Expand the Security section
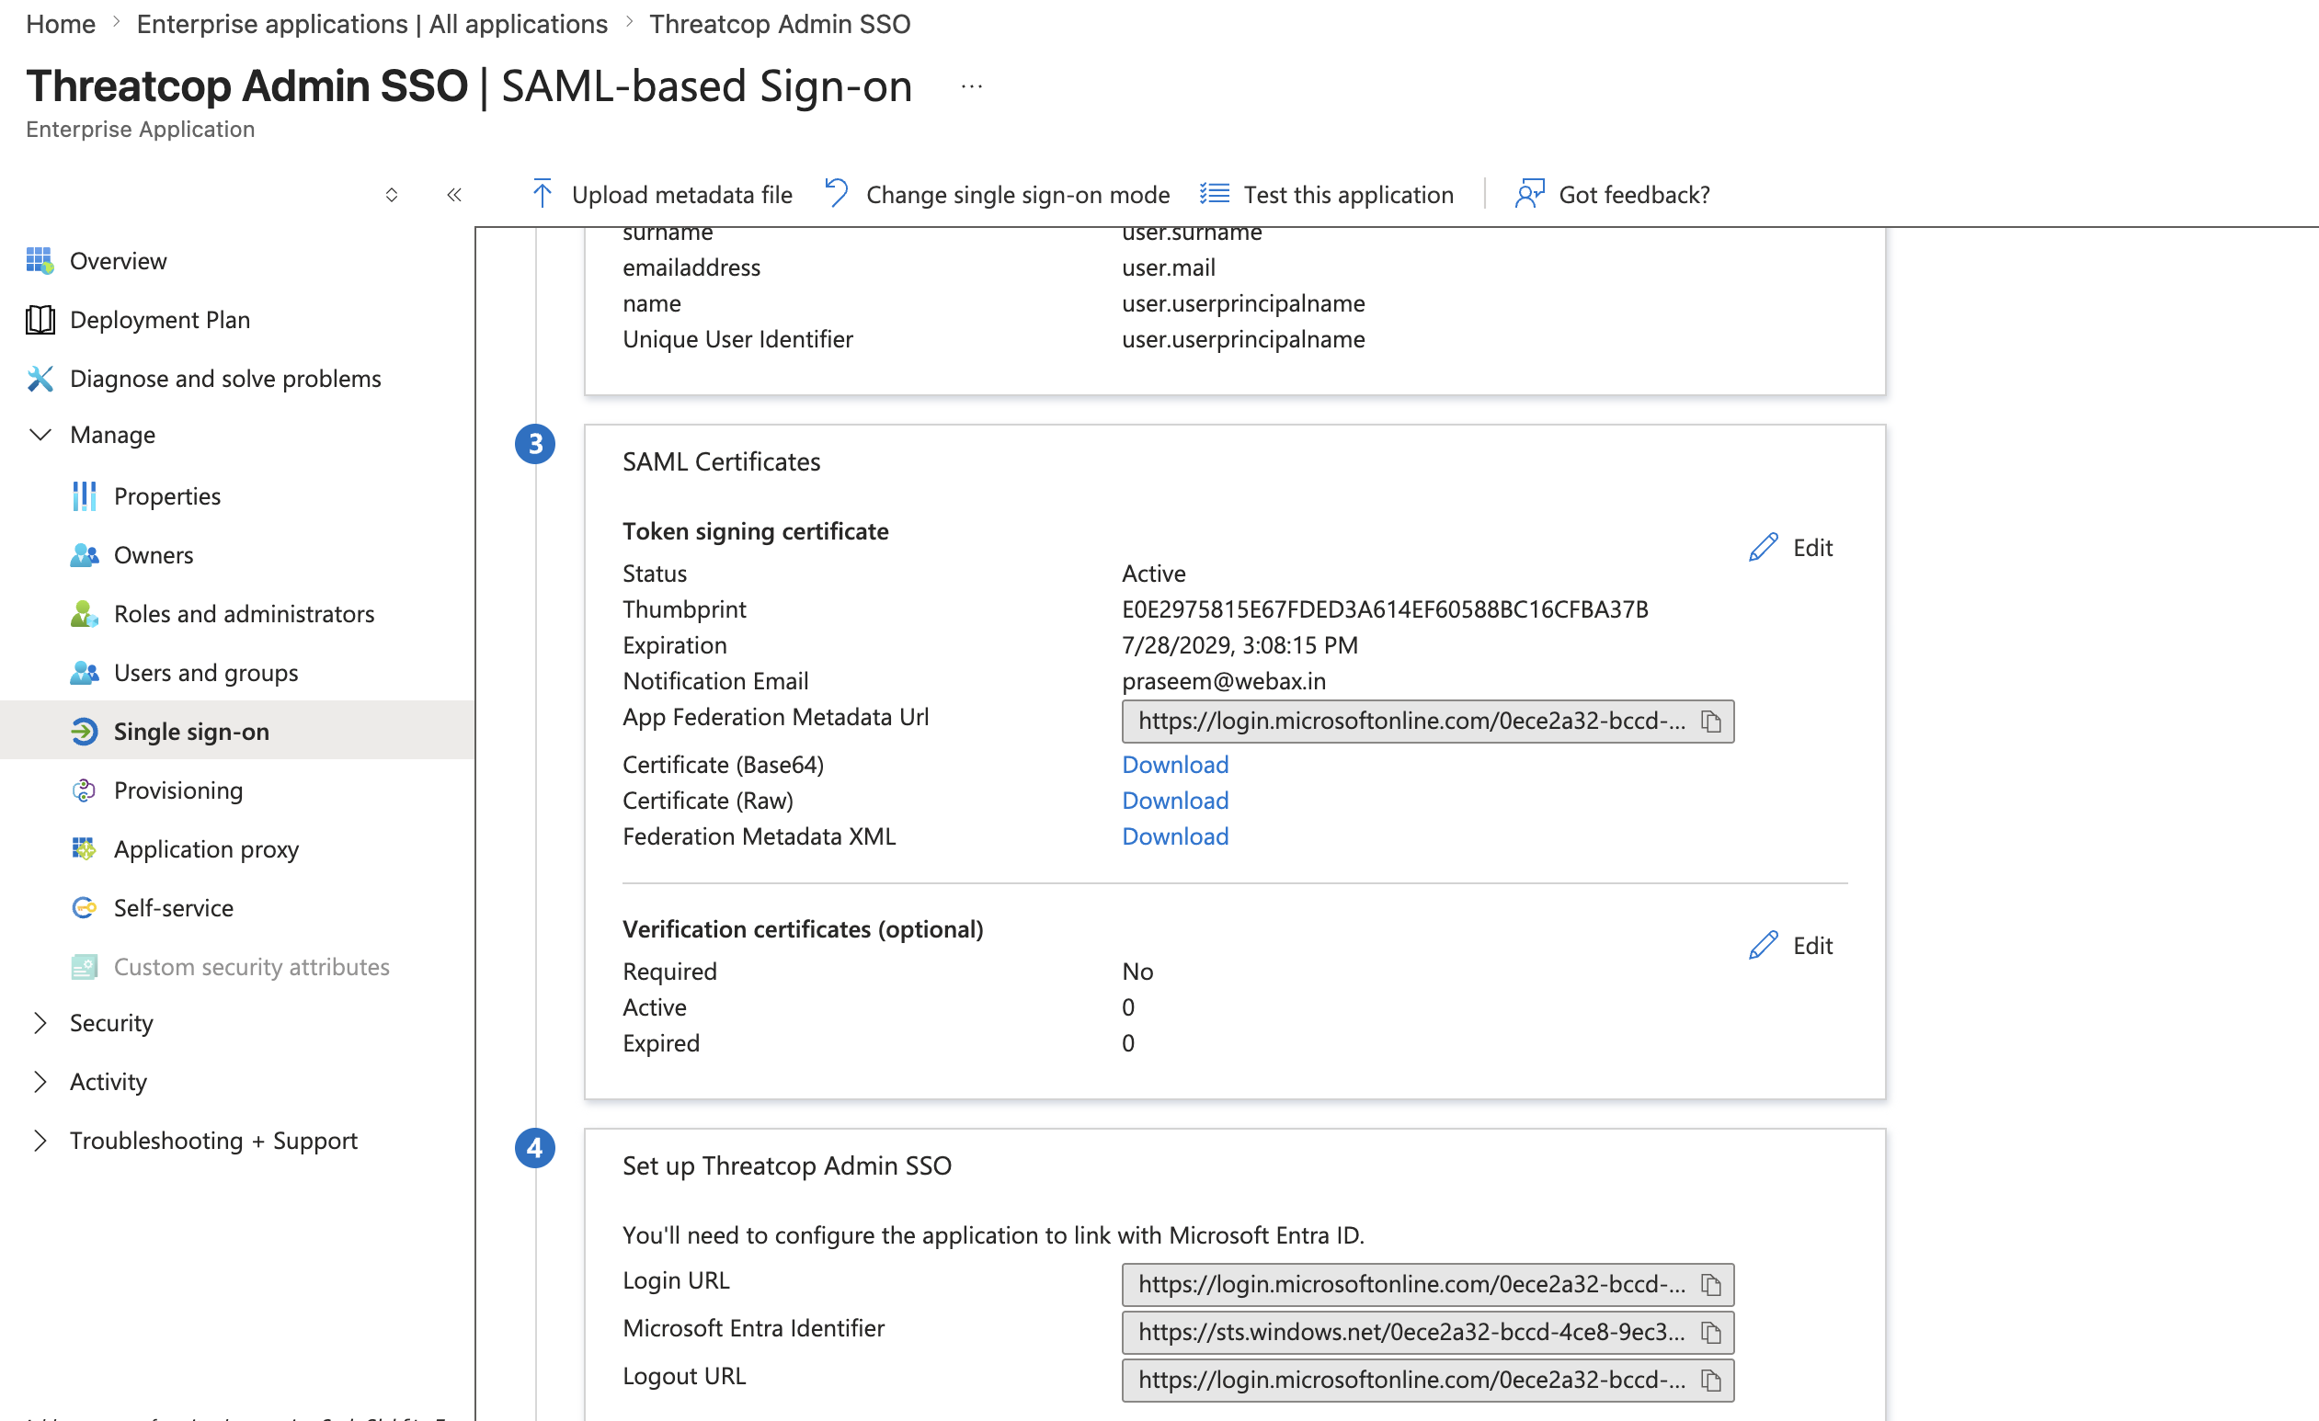2319x1421 pixels. 40,1023
